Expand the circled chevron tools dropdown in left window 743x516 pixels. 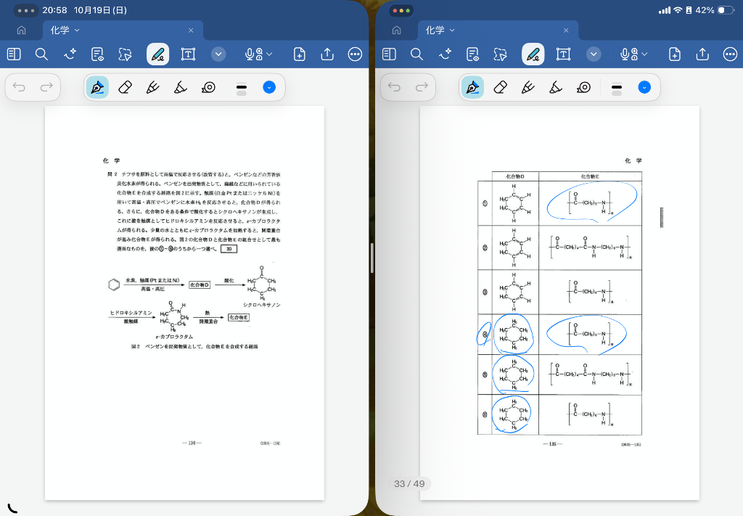click(x=218, y=54)
